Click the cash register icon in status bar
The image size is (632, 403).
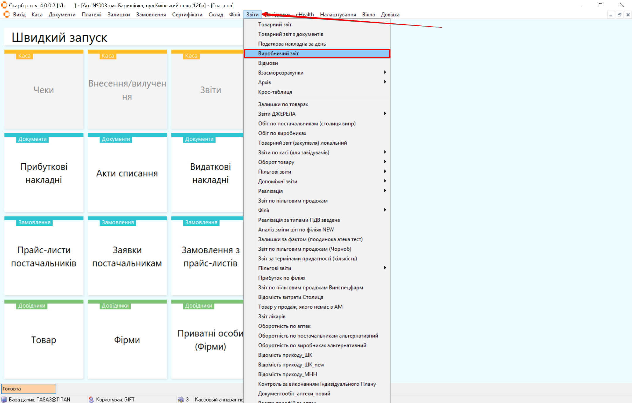tap(180, 399)
